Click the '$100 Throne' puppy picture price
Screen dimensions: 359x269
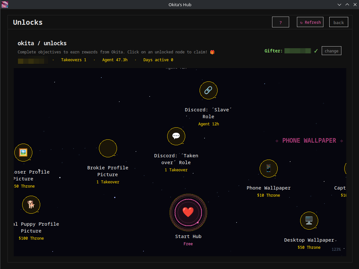point(31,238)
